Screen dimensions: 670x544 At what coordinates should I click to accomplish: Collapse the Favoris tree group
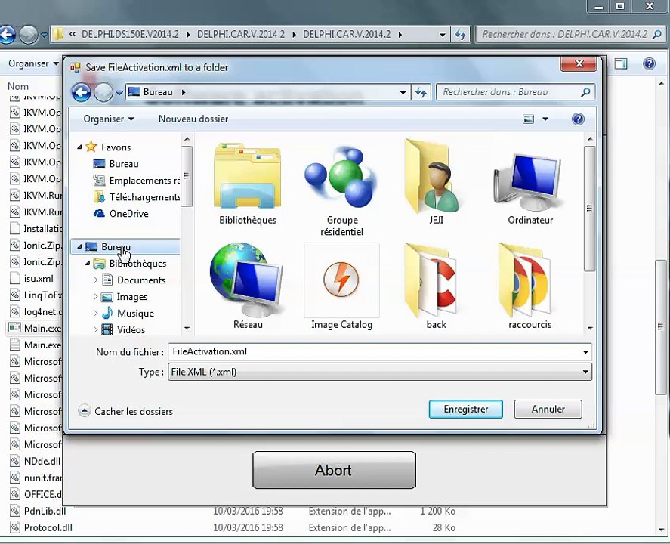tap(79, 147)
